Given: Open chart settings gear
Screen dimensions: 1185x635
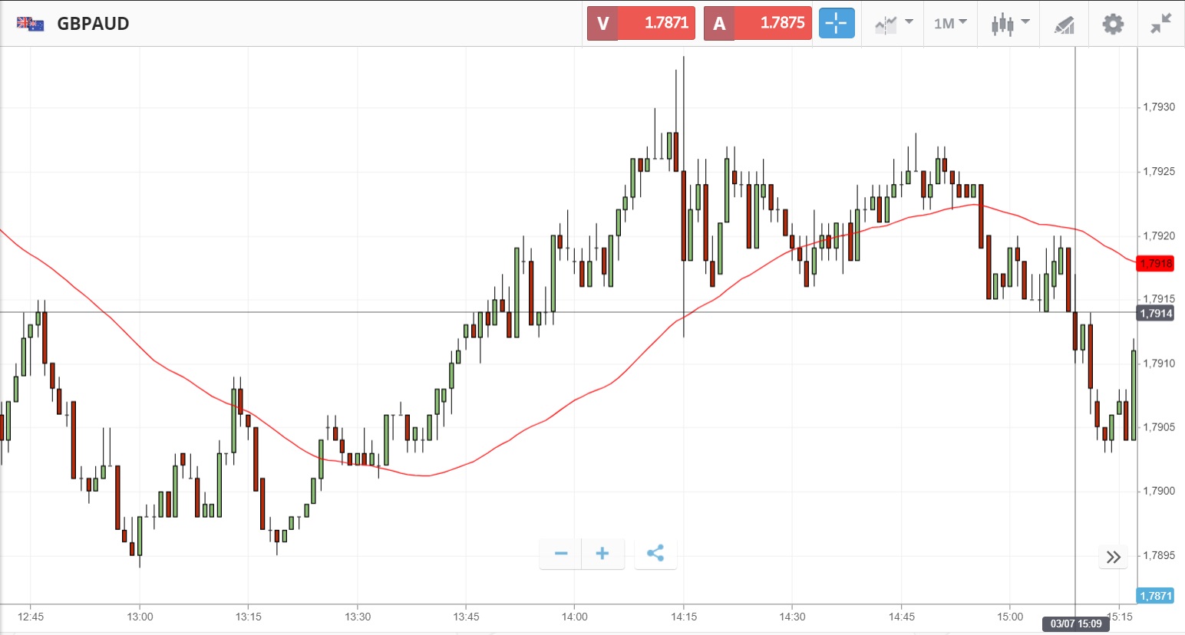Looking at the screenshot, I should point(1113,24).
